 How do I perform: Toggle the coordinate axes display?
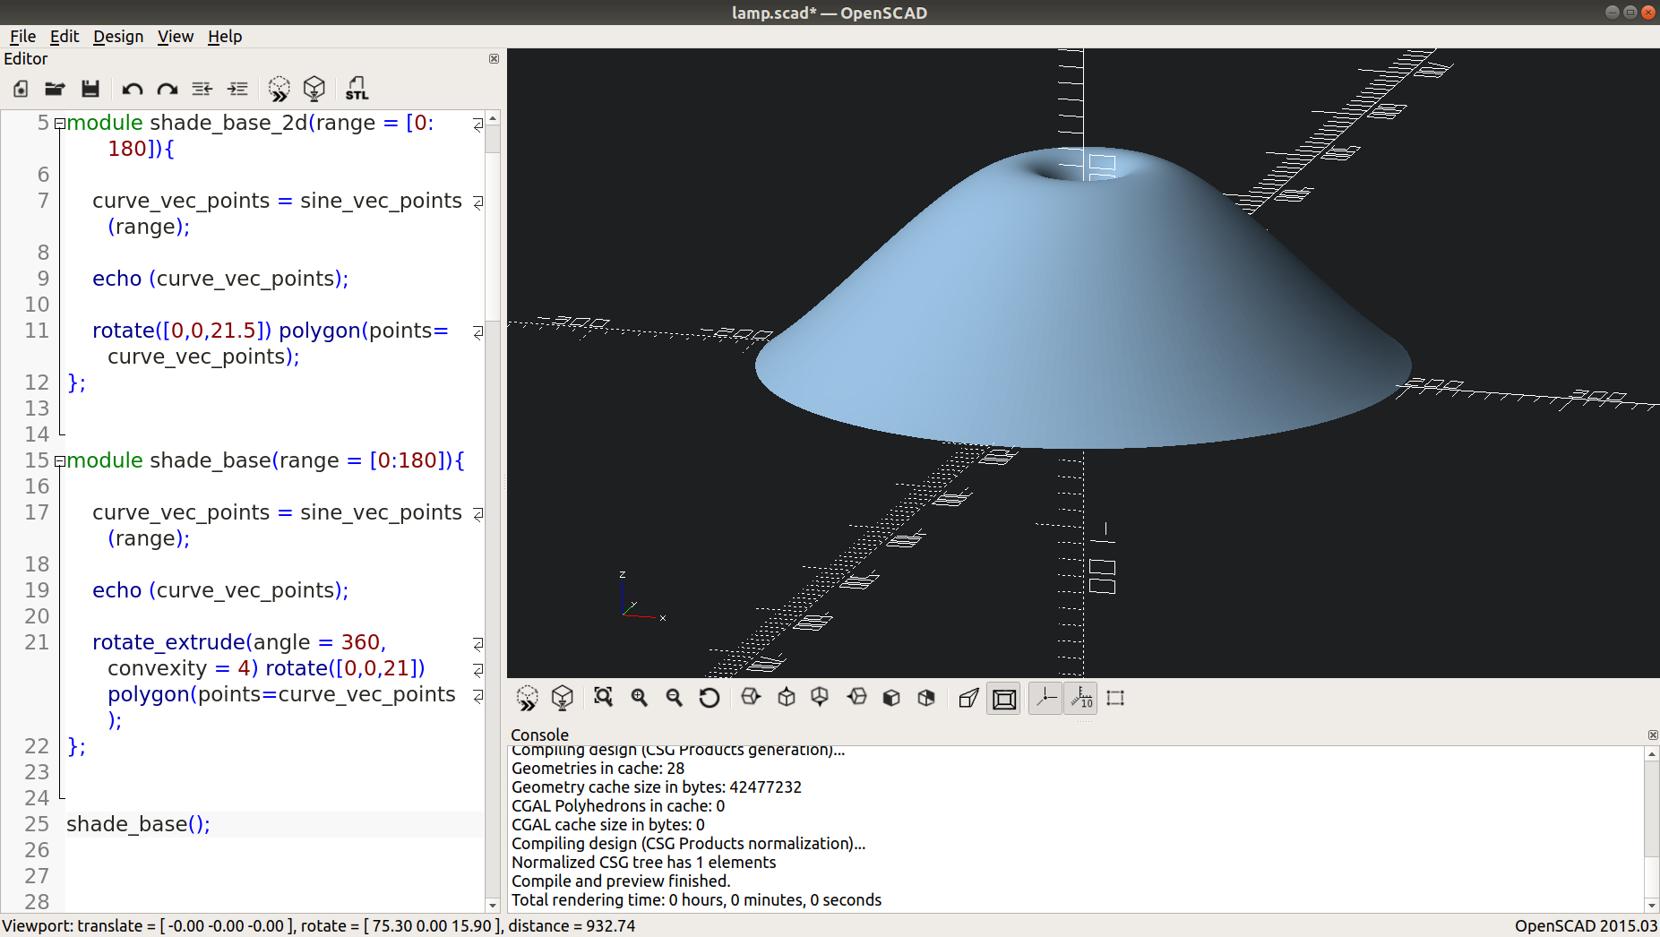tap(1045, 698)
